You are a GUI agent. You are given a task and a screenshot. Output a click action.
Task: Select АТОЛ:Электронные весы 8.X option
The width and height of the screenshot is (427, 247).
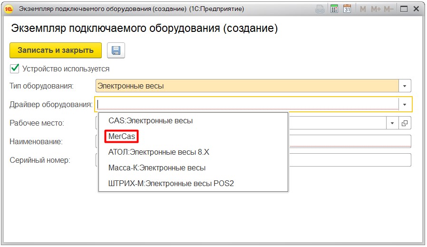click(159, 152)
